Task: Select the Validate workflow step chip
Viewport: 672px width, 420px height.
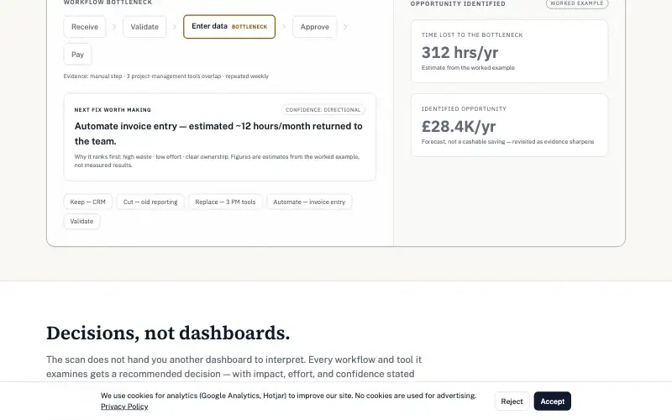Action: tap(144, 27)
